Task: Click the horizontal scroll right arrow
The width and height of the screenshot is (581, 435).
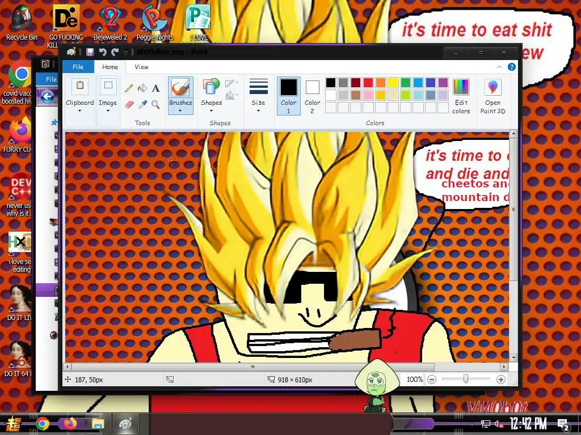Action: coord(504,366)
